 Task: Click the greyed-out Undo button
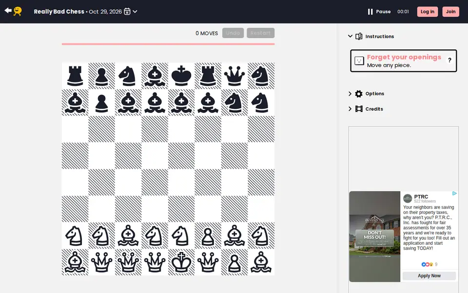point(233,33)
